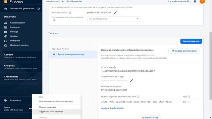This screenshot has width=212, height=119.
Task: Click the Spark plan label
Action: pos(7,107)
